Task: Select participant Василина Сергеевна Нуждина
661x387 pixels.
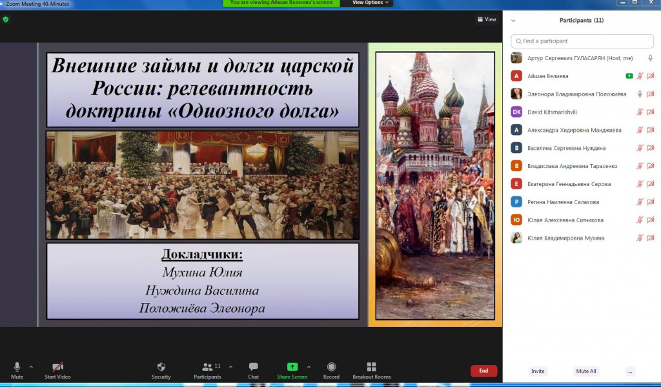Action: click(566, 148)
